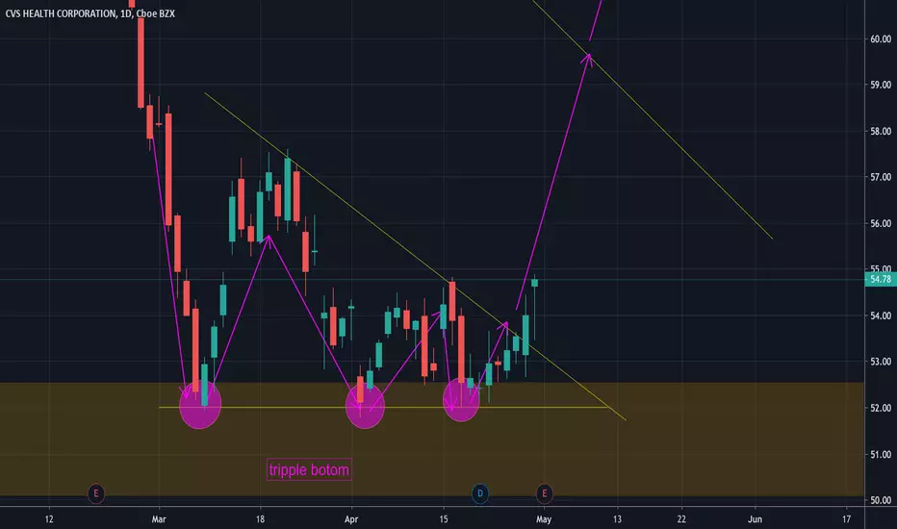Screen dimensions: 897x529
Task: Select the second magenta bottom circle in April
Action: pos(365,406)
